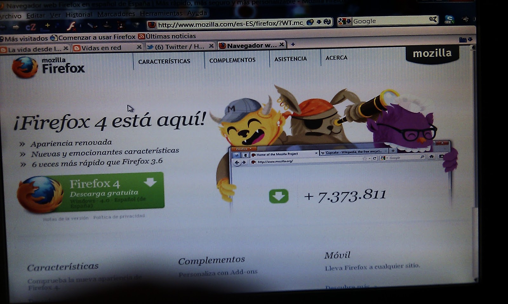Open the Ayuda menu

click(x=197, y=13)
